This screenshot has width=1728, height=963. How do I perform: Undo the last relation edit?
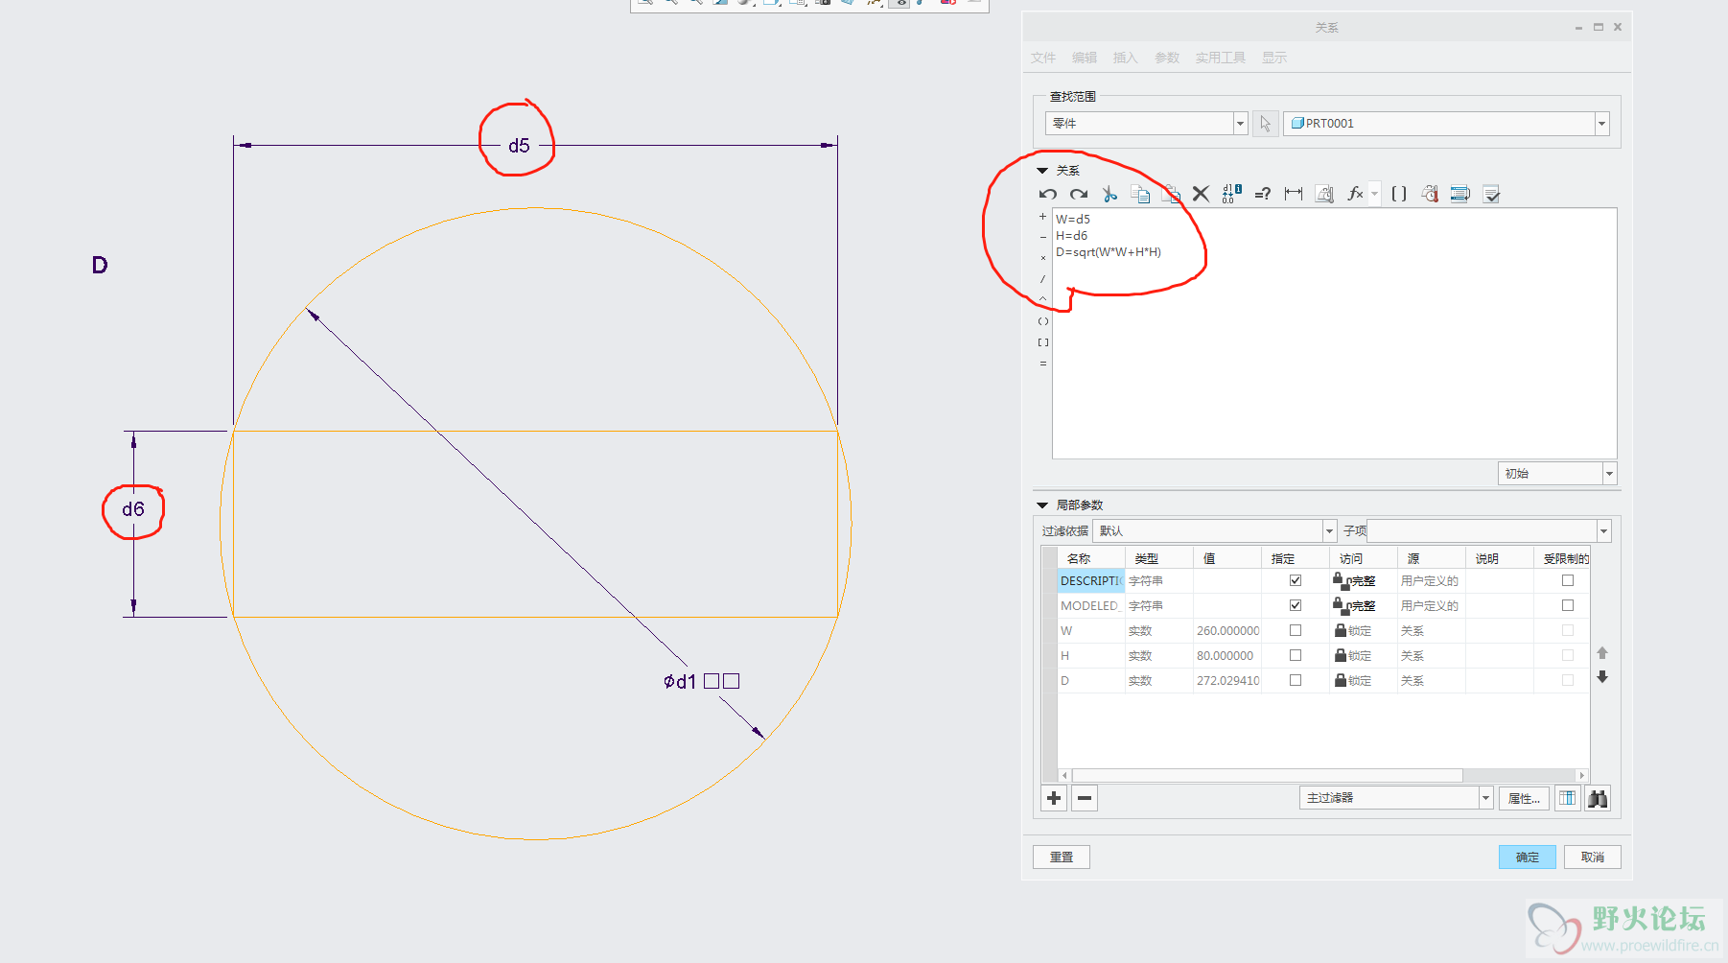click(x=1047, y=194)
